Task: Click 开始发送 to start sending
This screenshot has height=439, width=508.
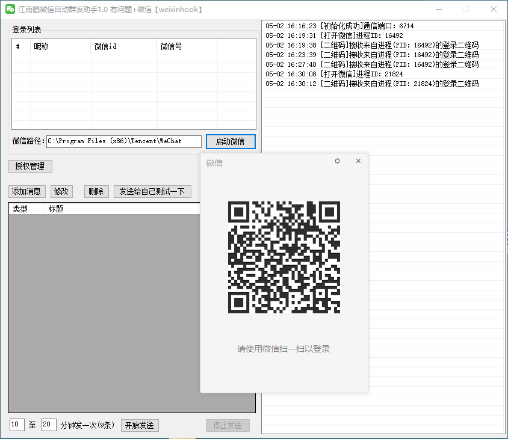Action: [140, 425]
